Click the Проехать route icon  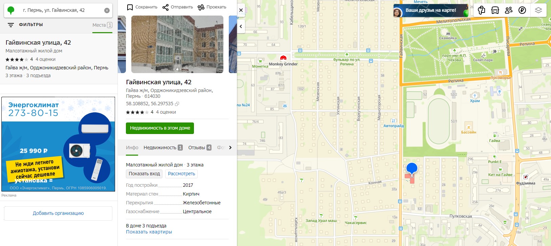[x=201, y=7]
